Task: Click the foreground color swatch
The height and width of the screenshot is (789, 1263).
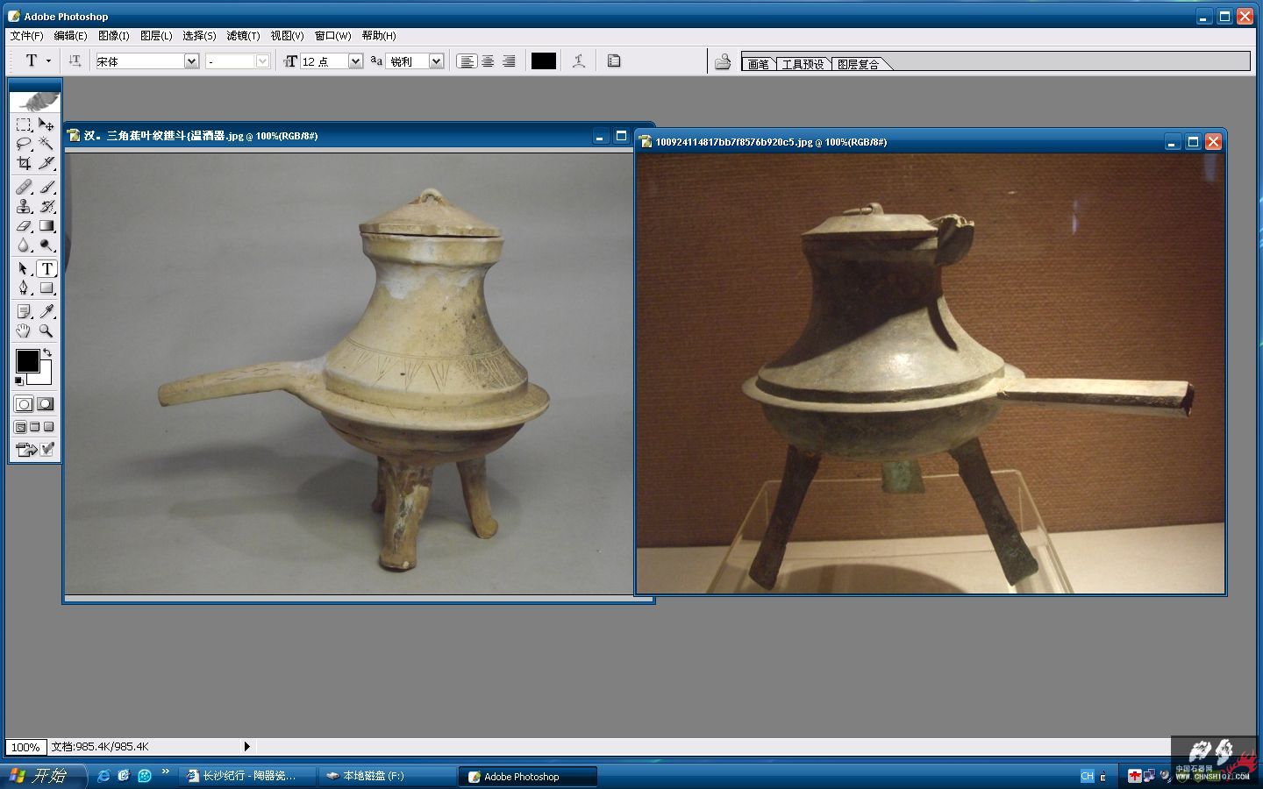Action: tap(27, 360)
